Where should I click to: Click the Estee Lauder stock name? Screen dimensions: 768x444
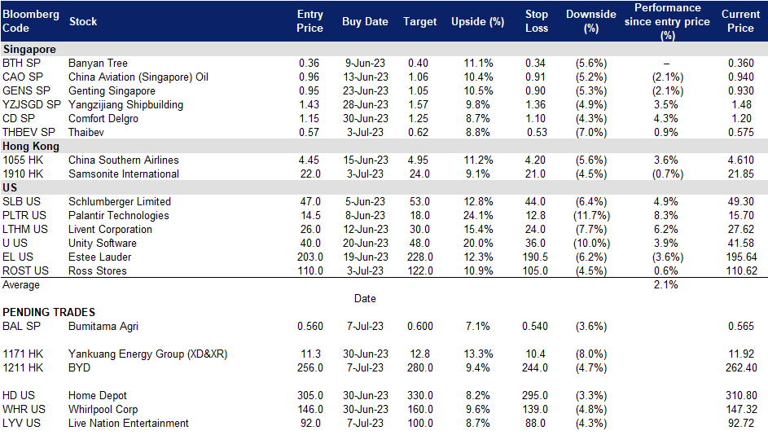(x=100, y=257)
